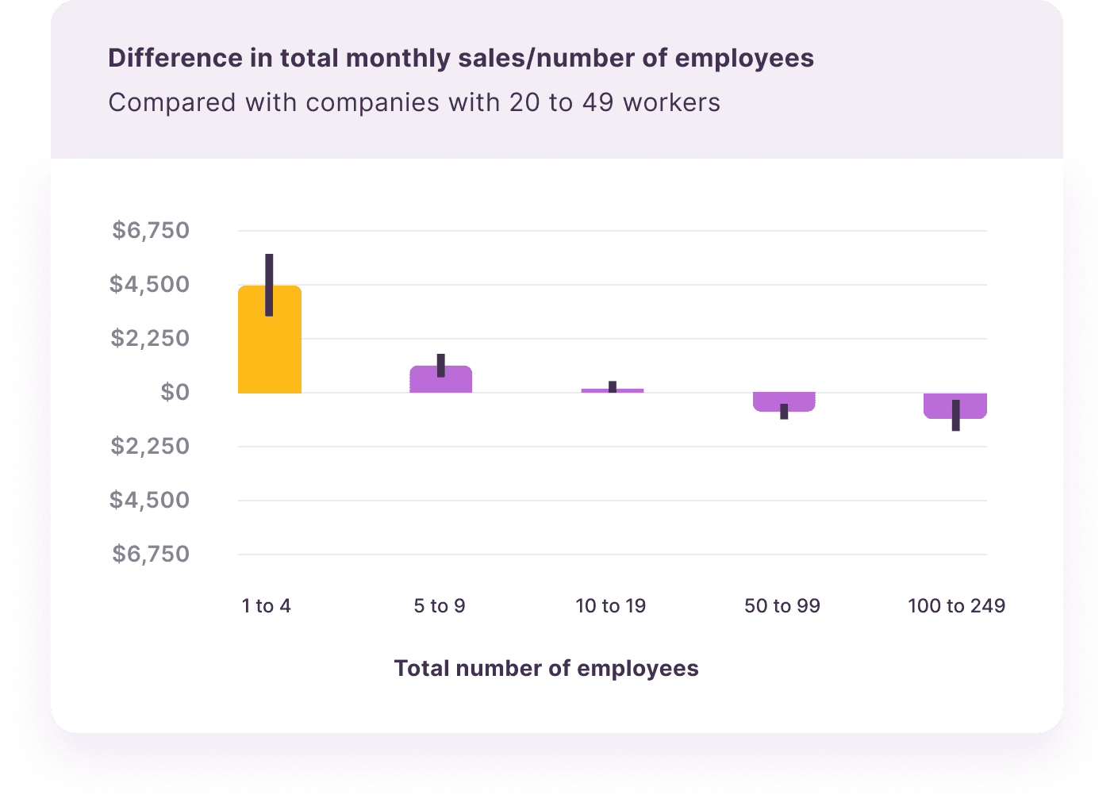Click the '100 to 249' axis label

pos(957,606)
